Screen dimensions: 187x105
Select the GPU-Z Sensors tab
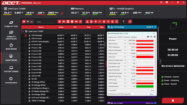tap(120, 37)
